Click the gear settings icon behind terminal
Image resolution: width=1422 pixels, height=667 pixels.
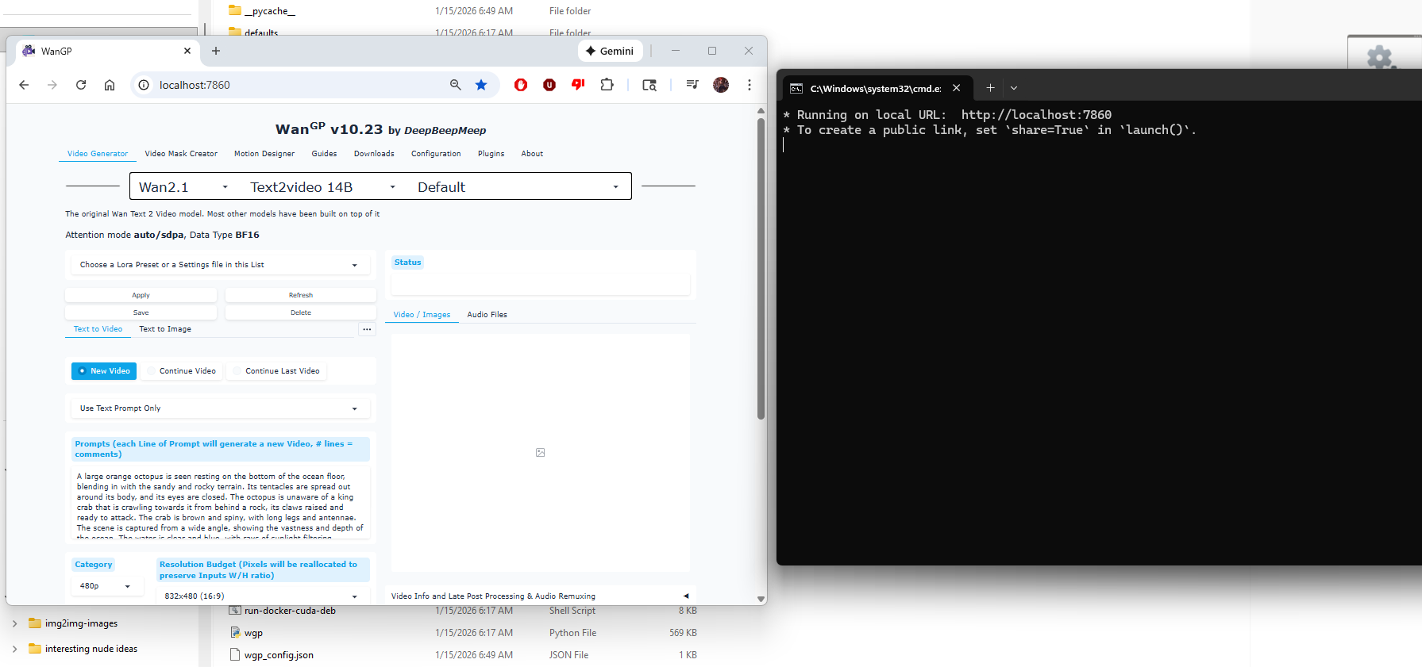tap(1380, 56)
